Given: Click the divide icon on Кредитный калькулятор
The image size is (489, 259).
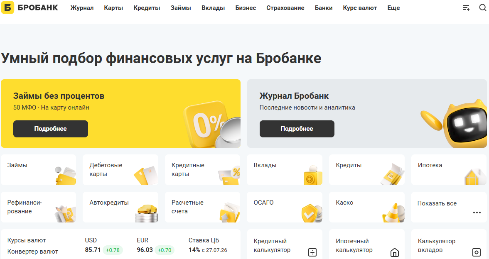Looking at the screenshot, I should 312,252.
